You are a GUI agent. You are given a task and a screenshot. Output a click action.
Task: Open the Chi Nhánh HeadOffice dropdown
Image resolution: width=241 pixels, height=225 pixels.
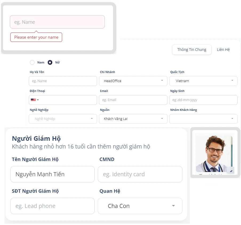(x=133, y=81)
